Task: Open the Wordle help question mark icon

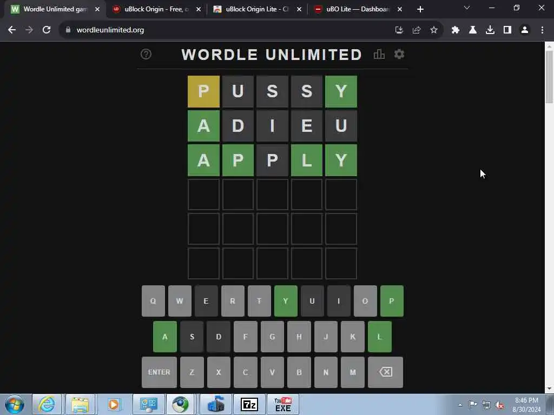Action: tap(146, 54)
